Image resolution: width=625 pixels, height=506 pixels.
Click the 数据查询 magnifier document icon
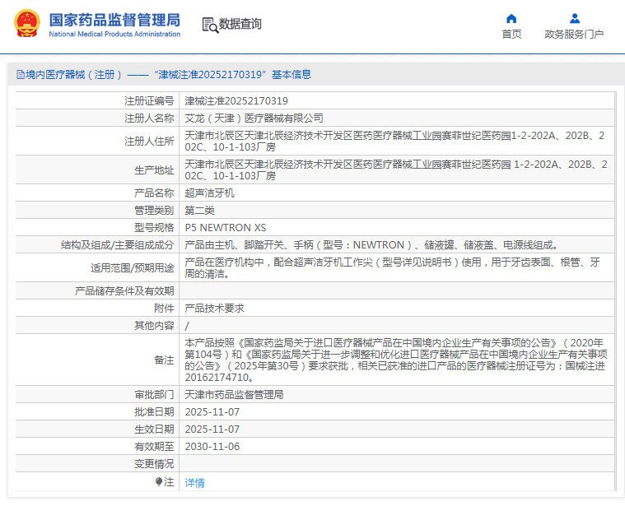click(209, 25)
